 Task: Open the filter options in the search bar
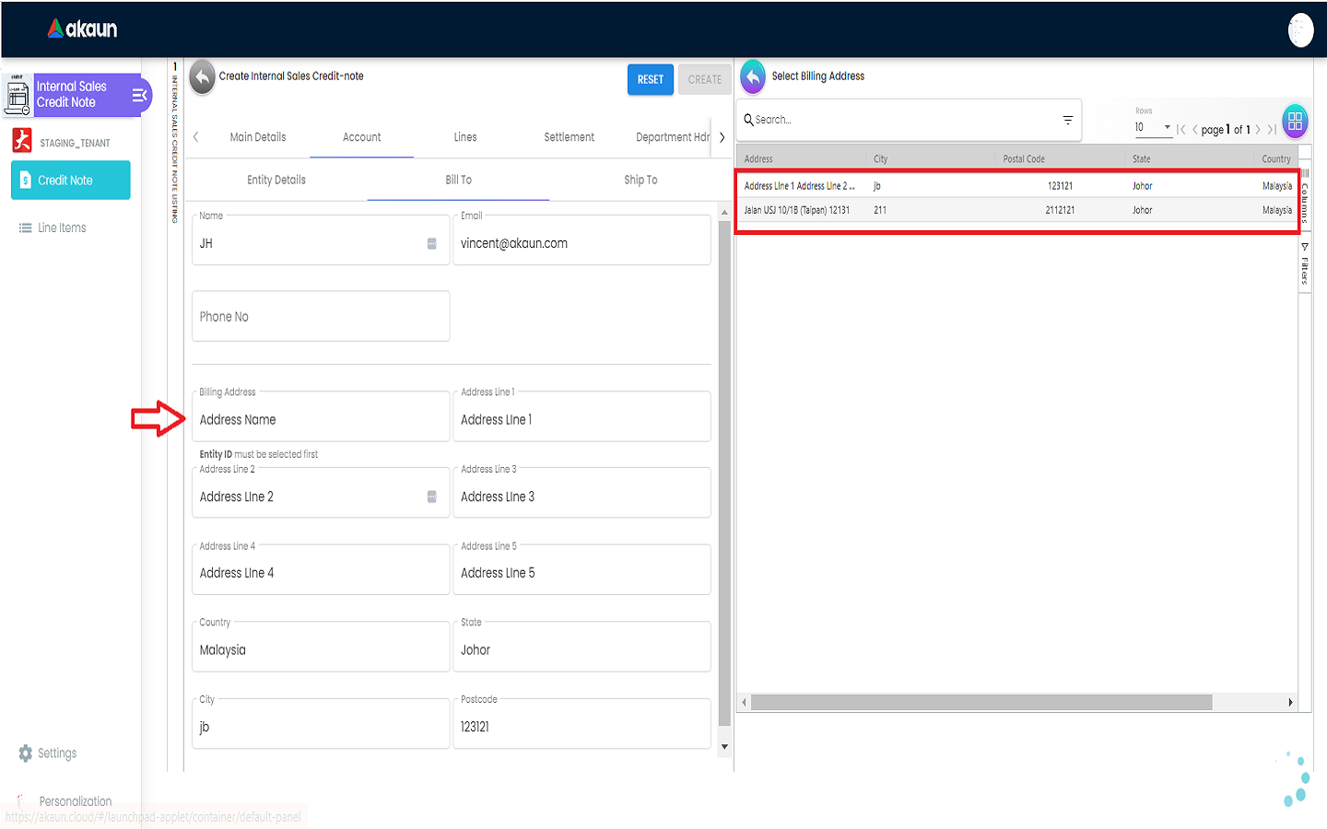(x=1067, y=120)
